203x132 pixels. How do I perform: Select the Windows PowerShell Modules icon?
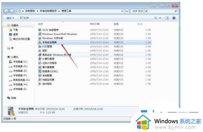click(x=40, y=34)
